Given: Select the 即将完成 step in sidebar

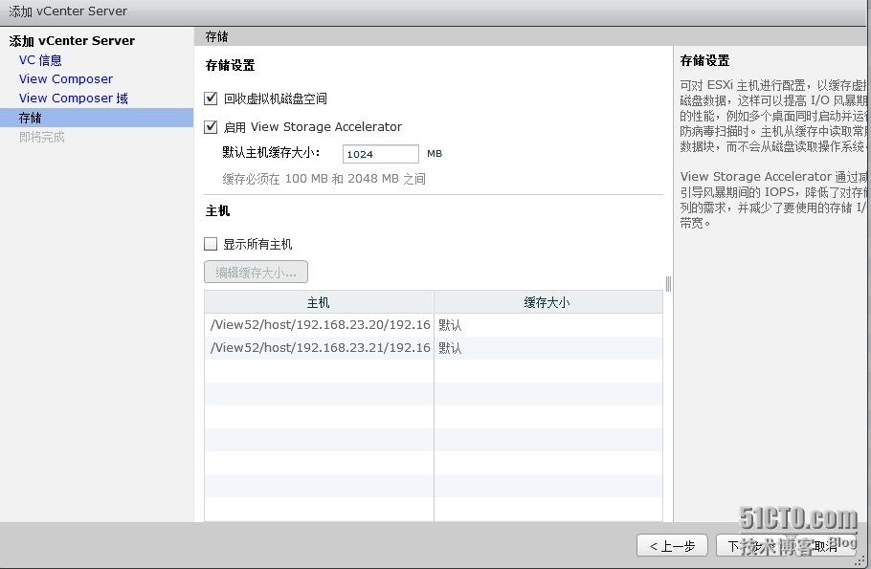Looking at the screenshot, I should [42, 137].
